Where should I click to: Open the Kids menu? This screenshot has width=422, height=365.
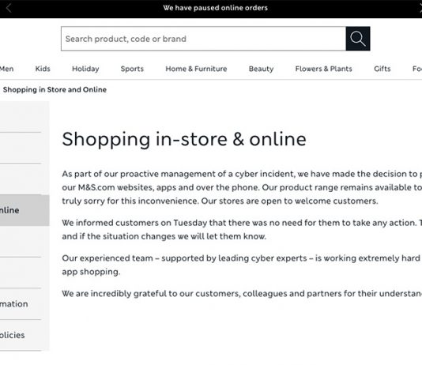43,69
